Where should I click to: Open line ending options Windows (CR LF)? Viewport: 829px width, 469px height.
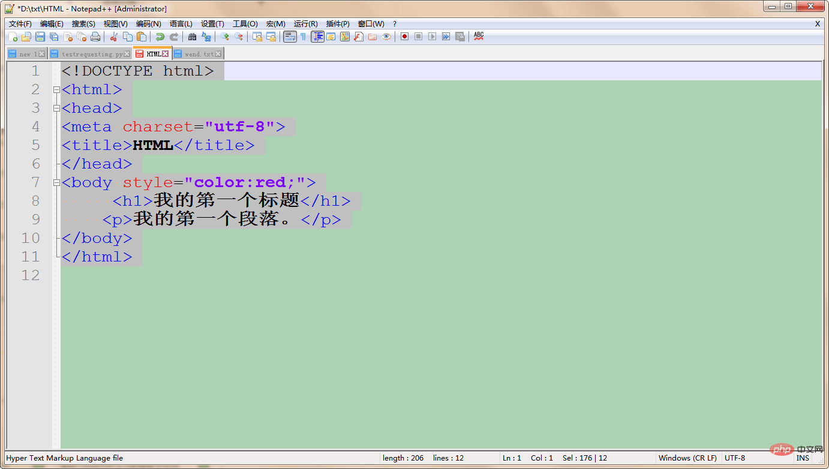[687, 458]
